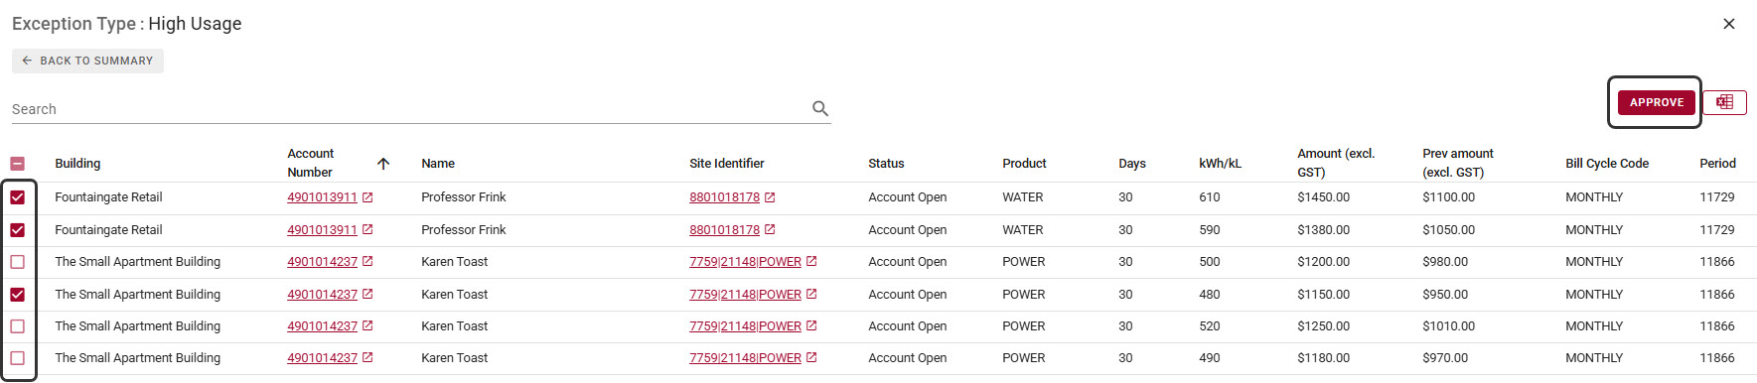This screenshot has height=383, width=1757.
Task: Select the $1380.00 amount cell
Action: tap(1323, 230)
